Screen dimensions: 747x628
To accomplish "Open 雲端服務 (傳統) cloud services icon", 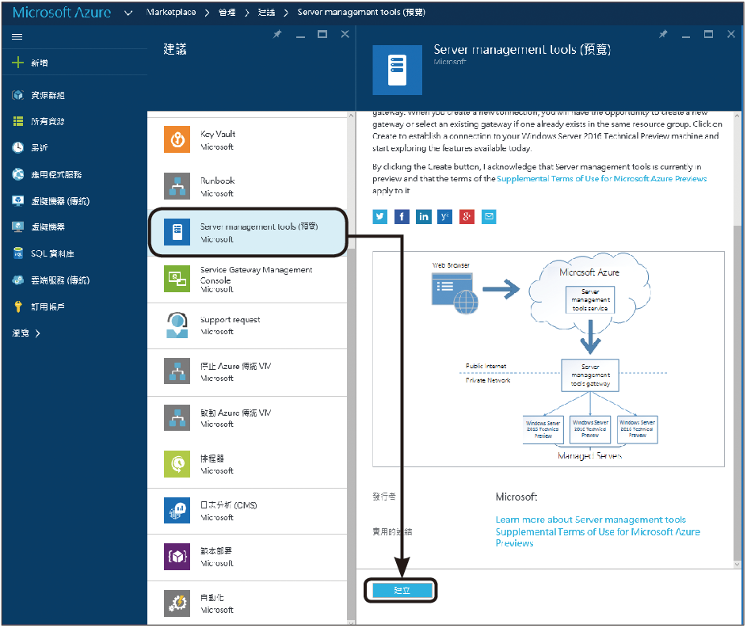I will (x=17, y=280).
